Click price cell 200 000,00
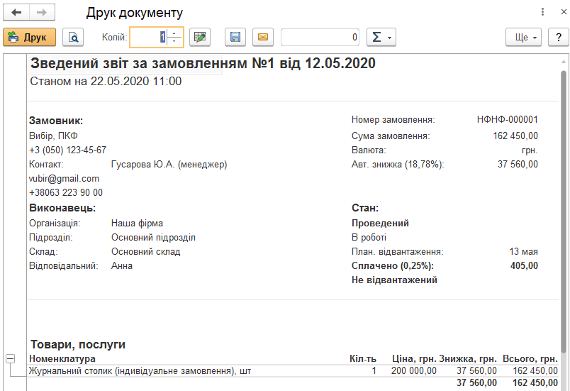 click(x=414, y=371)
